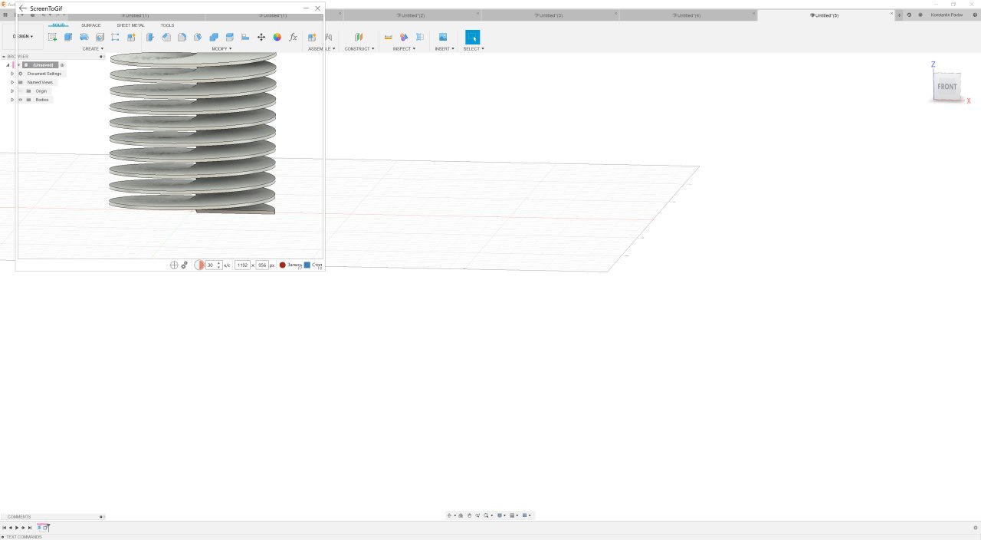981x540 pixels.
Task: Click the Orbit navigation icon
Action: pos(451,515)
